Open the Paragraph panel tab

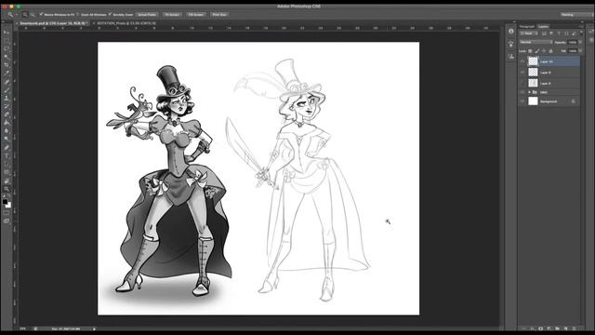pyautogui.click(x=527, y=27)
